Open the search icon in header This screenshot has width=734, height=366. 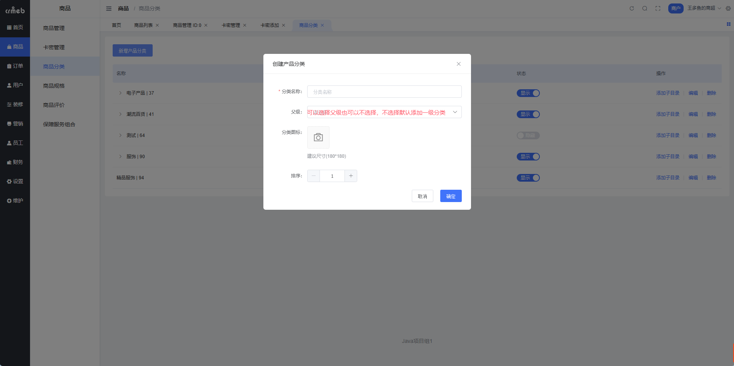pos(644,8)
